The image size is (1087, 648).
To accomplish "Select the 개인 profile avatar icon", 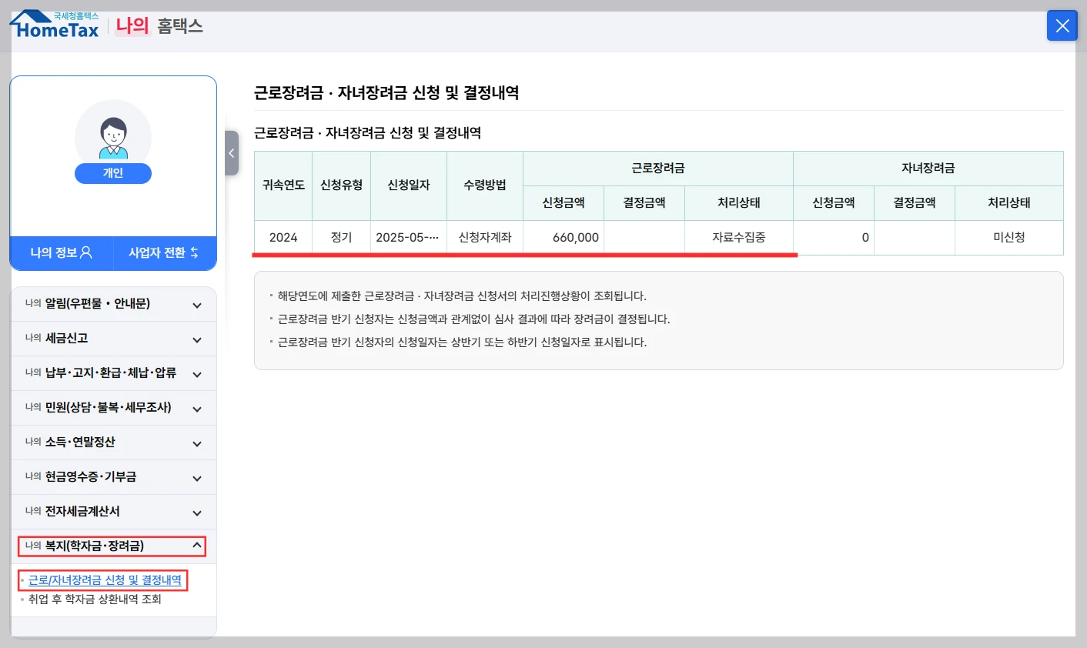I will point(113,139).
